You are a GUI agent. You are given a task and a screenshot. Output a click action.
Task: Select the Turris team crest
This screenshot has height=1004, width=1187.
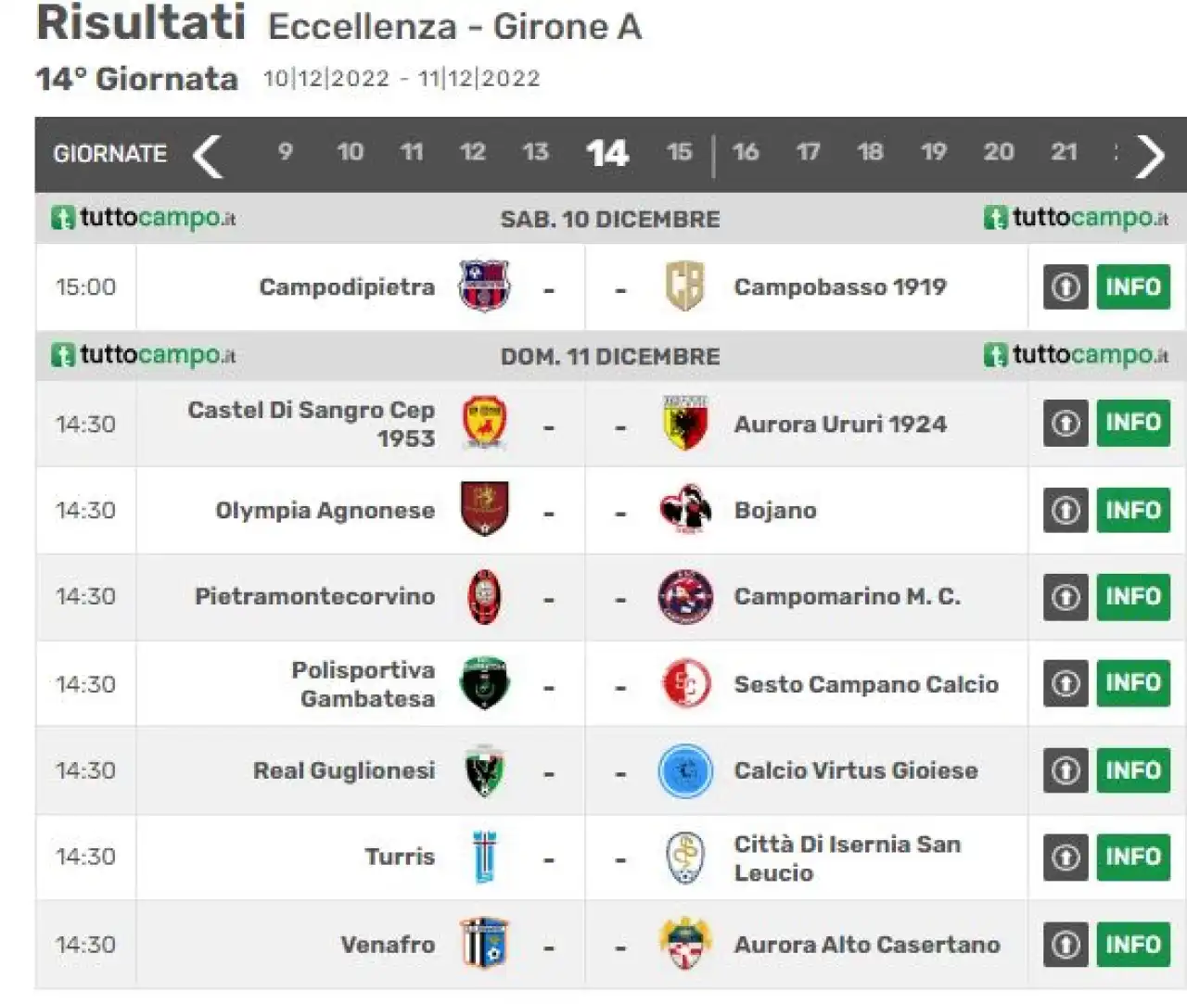click(x=484, y=857)
